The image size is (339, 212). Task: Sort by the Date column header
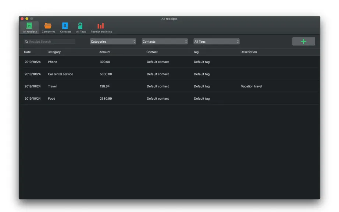coord(27,52)
